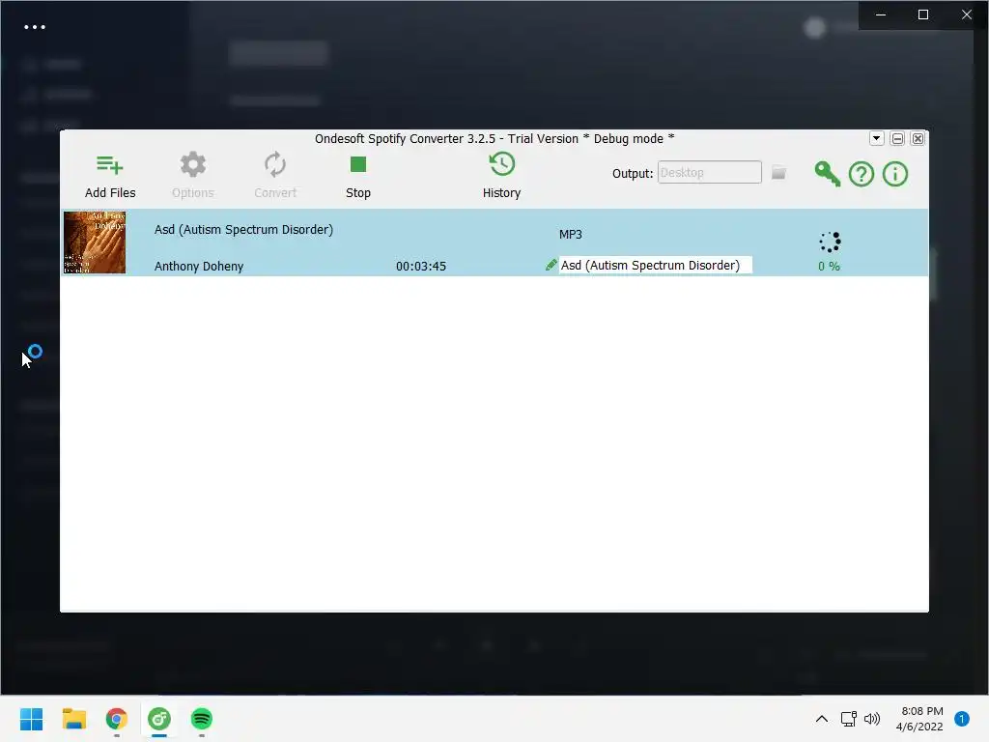Open File Explorer from the taskbar
Screen dimensions: 989x742
(73, 719)
